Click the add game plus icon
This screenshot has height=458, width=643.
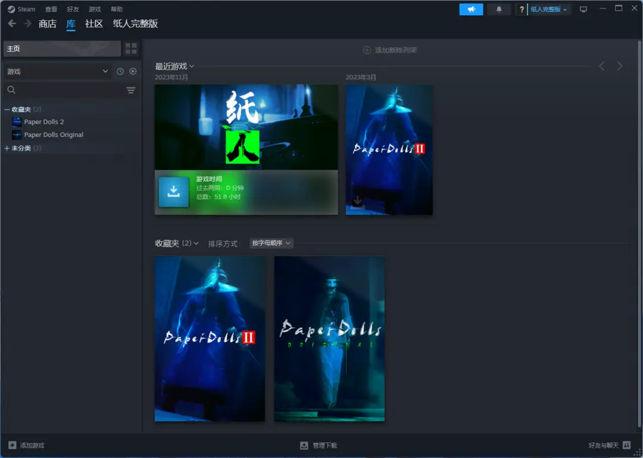[x=13, y=445]
